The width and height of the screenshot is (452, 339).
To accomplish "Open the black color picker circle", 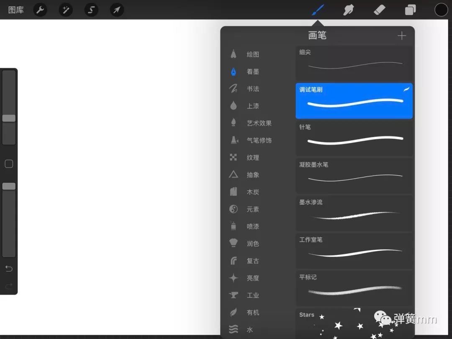I will pos(441,10).
